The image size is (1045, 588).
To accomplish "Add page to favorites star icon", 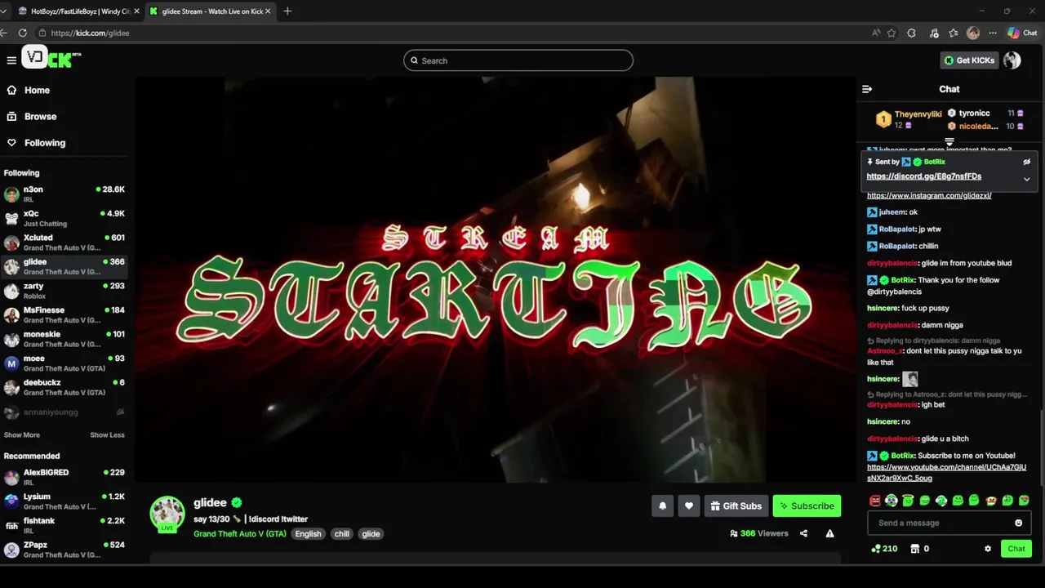I will click(x=892, y=33).
